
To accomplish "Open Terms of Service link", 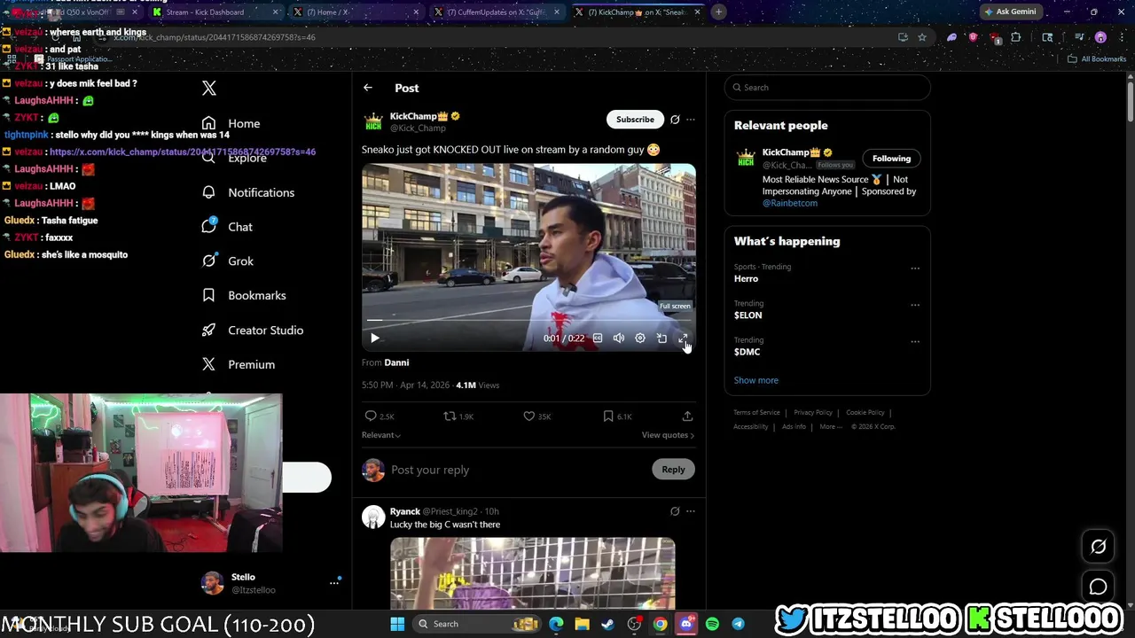I will click(756, 412).
